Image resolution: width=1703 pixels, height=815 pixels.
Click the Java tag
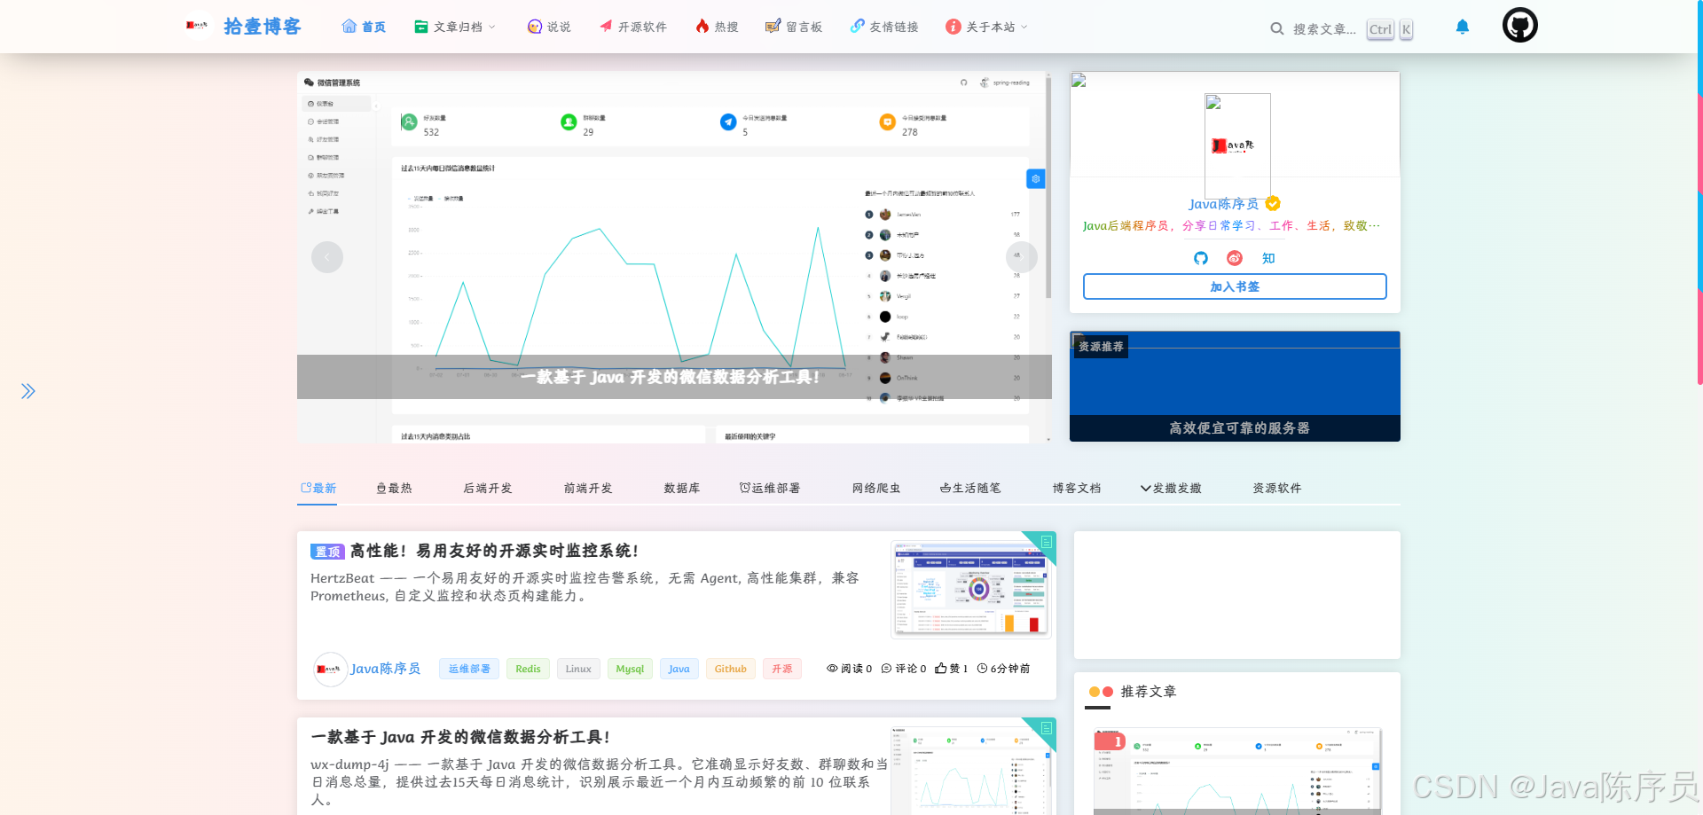679,669
